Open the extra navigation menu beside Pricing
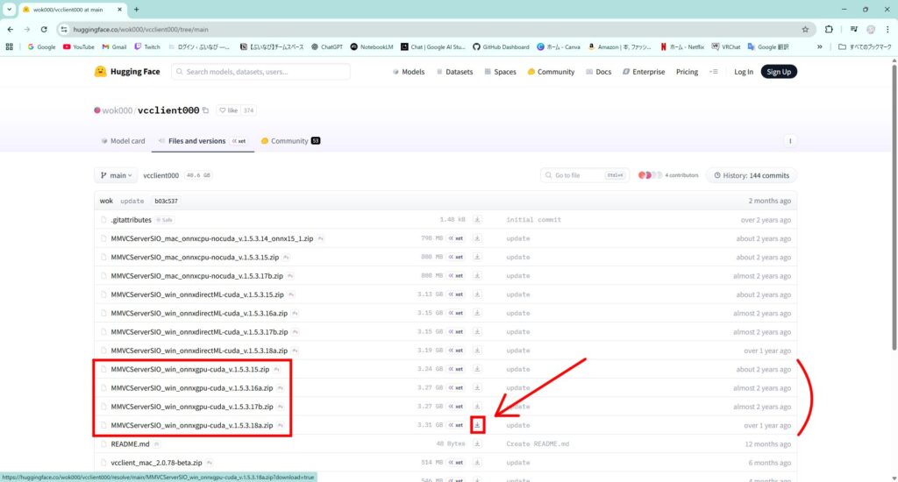 713,72
